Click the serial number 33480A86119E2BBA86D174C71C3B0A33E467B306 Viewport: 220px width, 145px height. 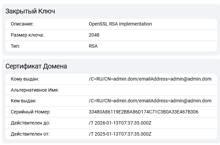[143, 112]
